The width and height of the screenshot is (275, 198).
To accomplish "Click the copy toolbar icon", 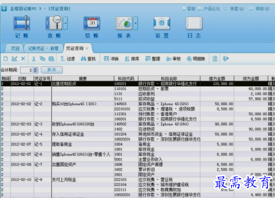I will pos(42,59).
